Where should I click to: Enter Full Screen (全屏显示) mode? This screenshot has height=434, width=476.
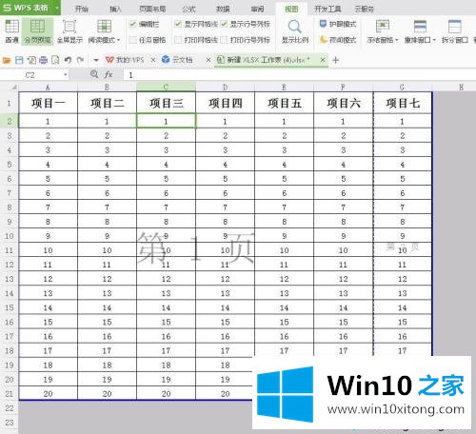[69, 31]
